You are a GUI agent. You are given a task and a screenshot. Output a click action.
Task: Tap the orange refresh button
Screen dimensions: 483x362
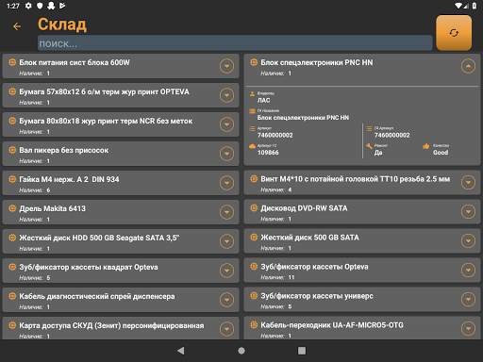(x=454, y=33)
